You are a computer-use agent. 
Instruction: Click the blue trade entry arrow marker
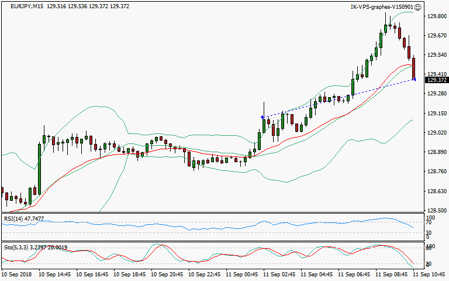[263, 118]
